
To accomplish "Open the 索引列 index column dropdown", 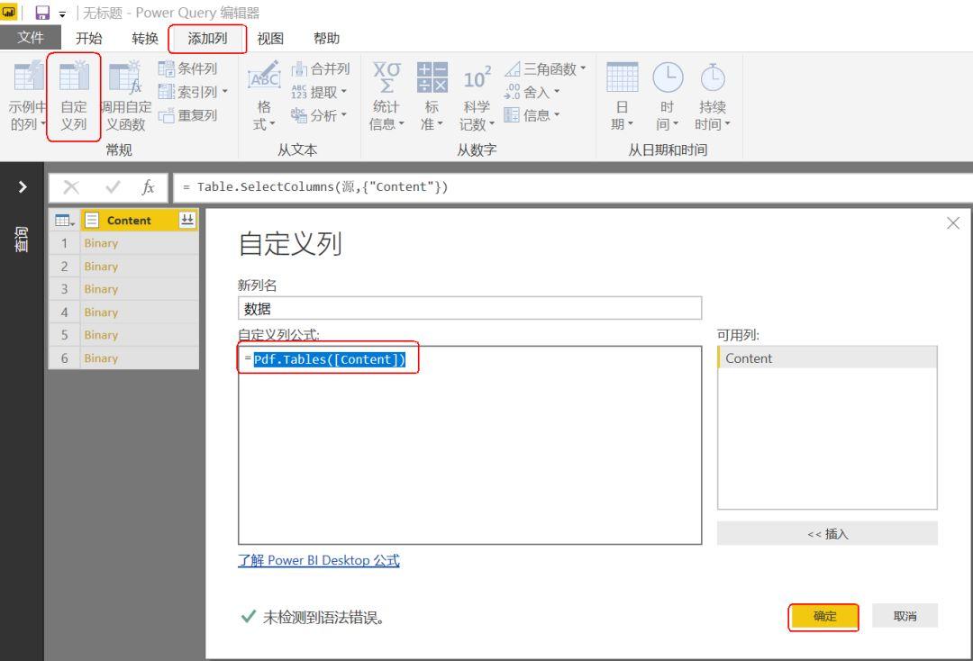I will pyautogui.click(x=224, y=92).
